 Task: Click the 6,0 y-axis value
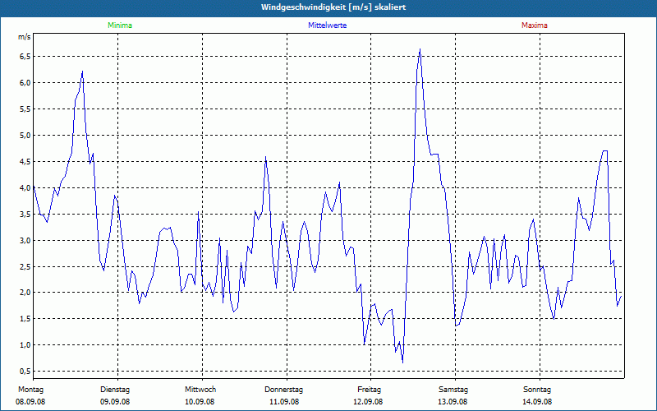tap(25, 83)
